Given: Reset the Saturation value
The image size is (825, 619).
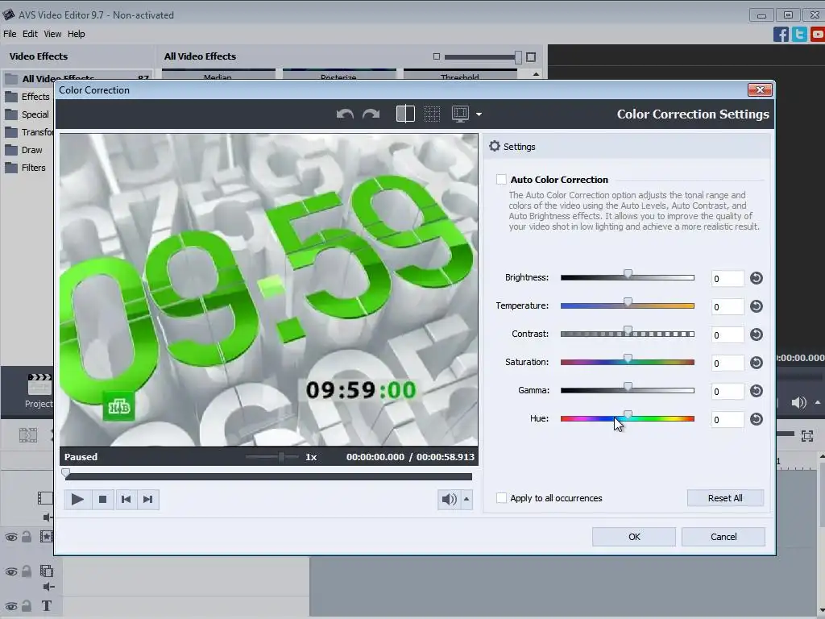Looking at the screenshot, I should point(756,363).
